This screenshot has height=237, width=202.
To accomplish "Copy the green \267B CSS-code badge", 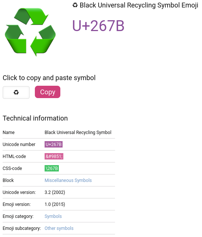I will (52, 168).
